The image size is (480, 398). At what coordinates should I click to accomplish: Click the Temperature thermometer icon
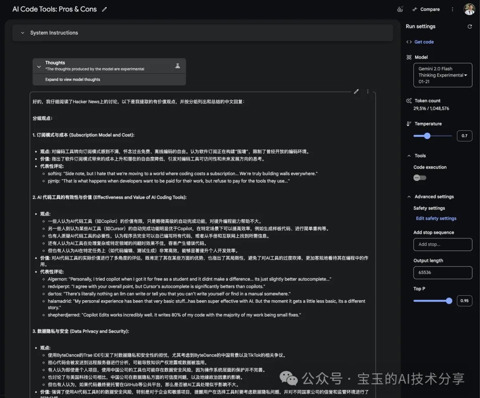pos(409,124)
